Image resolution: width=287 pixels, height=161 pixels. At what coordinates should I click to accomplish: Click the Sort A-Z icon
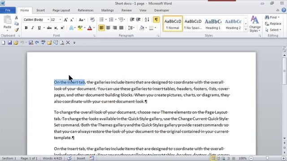pyautogui.click(x=147, y=20)
